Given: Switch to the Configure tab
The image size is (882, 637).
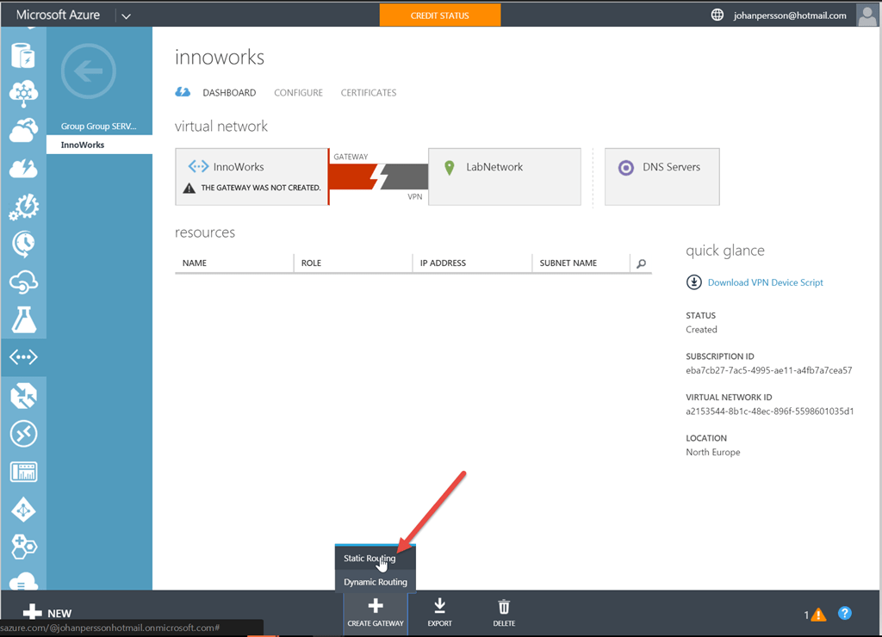Looking at the screenshot, I should 298,93.
